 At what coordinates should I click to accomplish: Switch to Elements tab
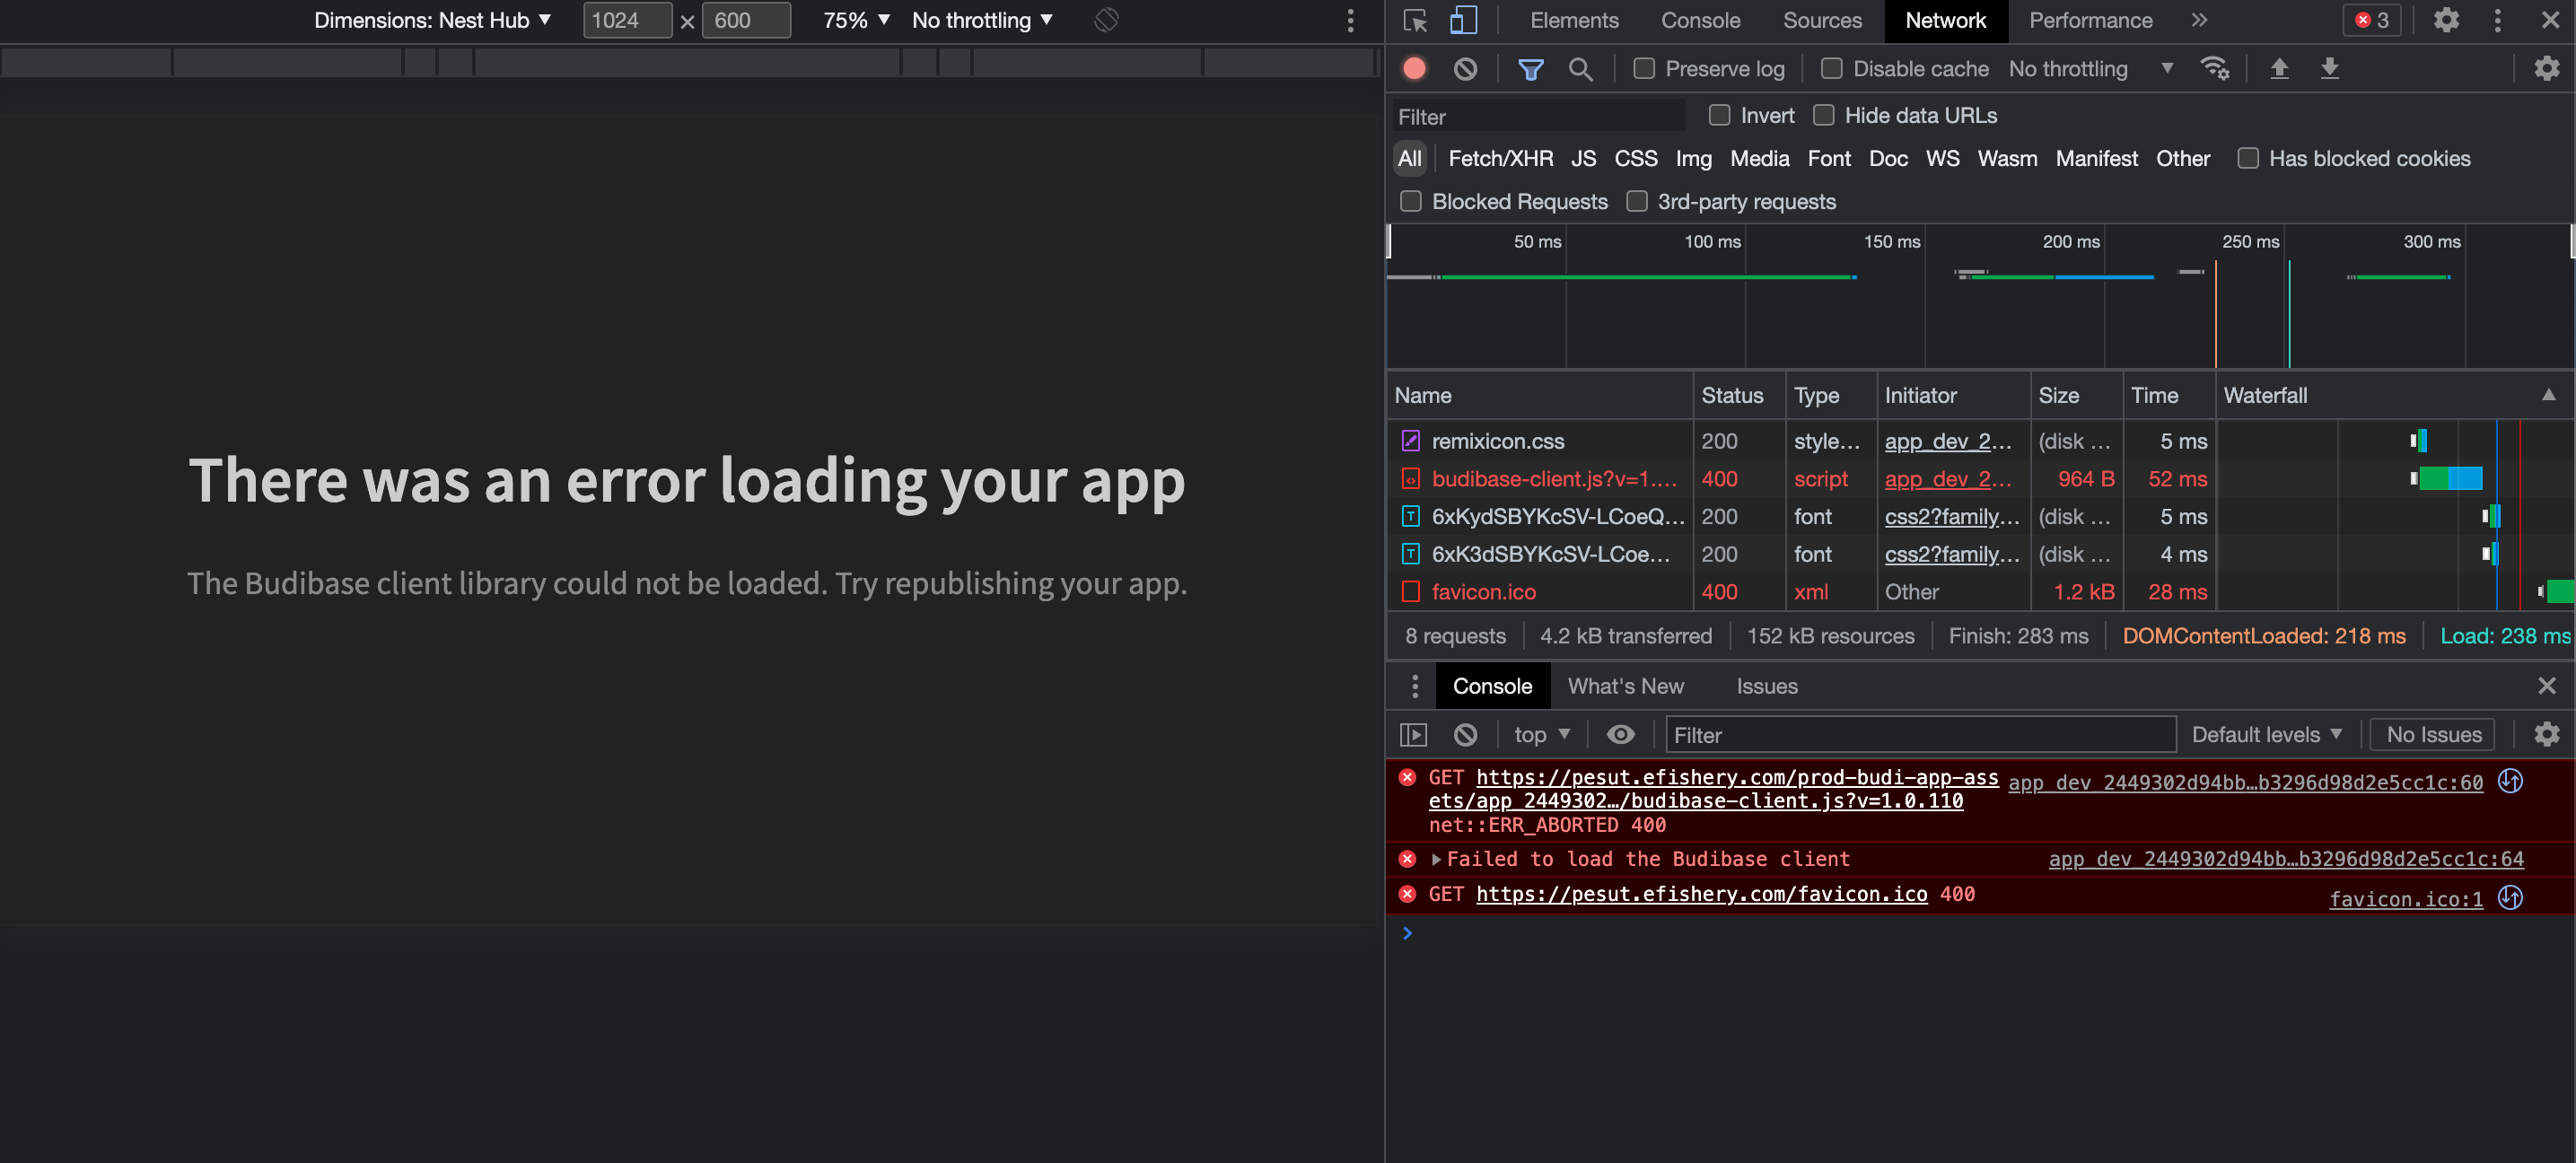tap(1574, 20)
